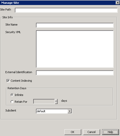
Task: Expand the Subclient dropdown arrow
Action: [x=69, y=111]
